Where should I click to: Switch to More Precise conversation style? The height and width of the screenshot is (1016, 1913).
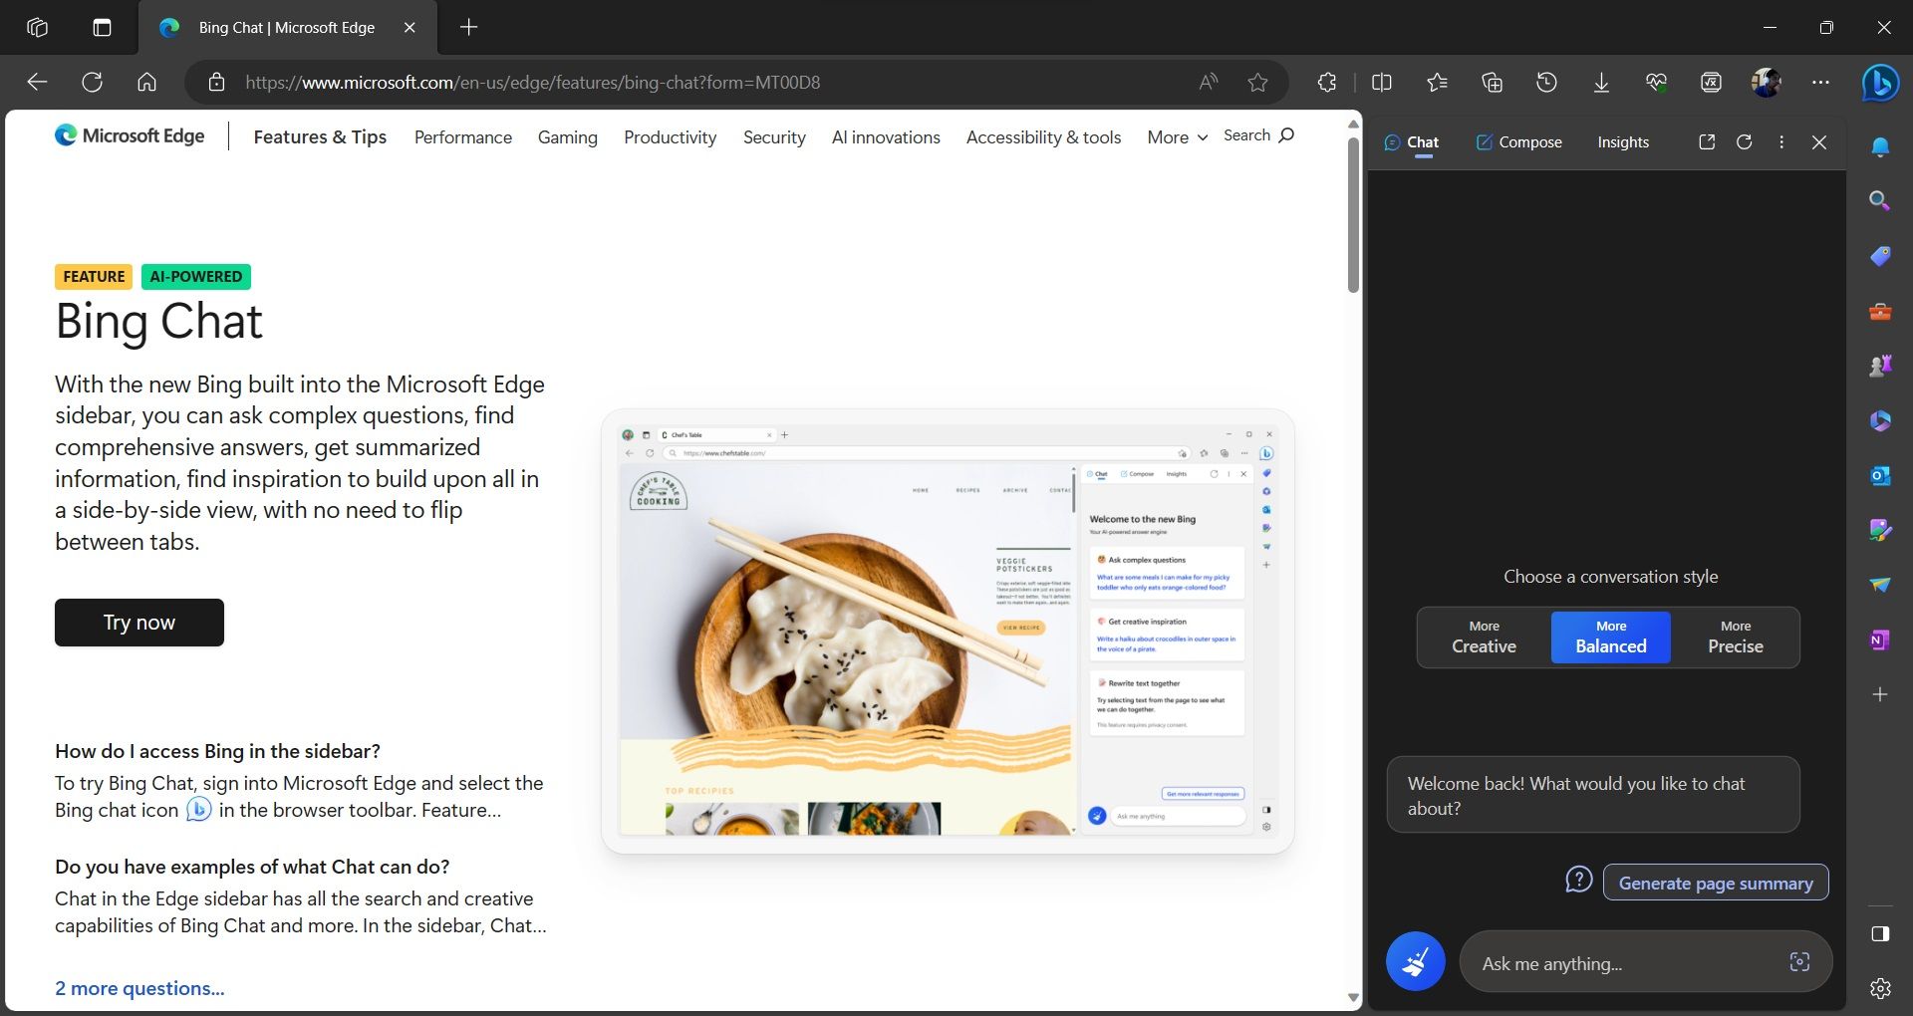tap(1735, 637)
